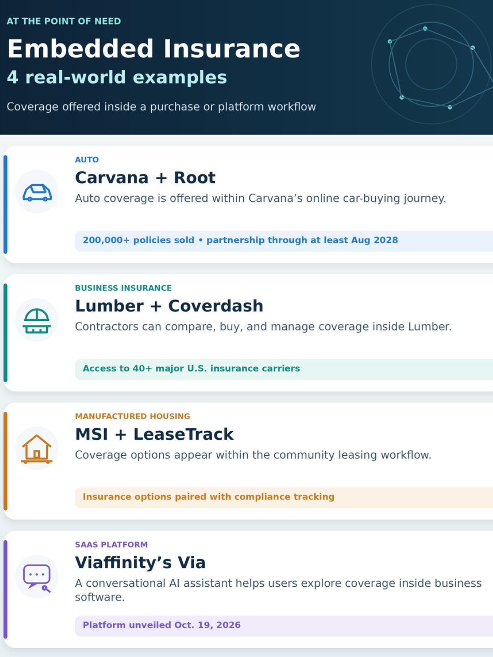This screenshot has width=493, height=657.
Task: Click the "MSI + LeaseTrack" card title
Action: (x=154, y=434)
